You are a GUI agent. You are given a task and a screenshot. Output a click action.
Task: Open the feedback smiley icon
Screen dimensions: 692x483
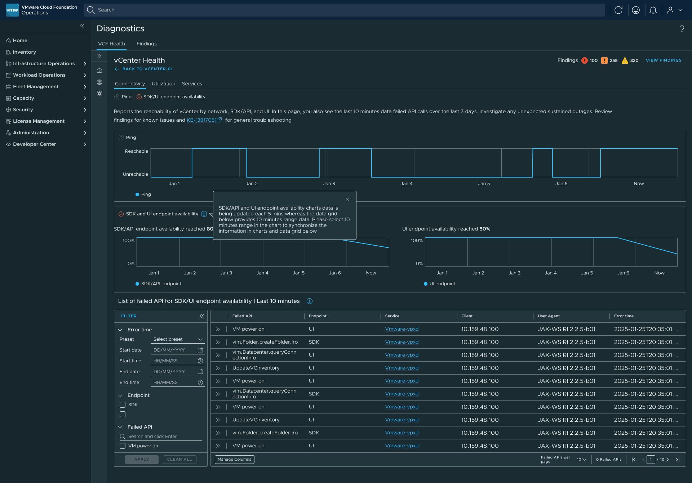point(636,10)
